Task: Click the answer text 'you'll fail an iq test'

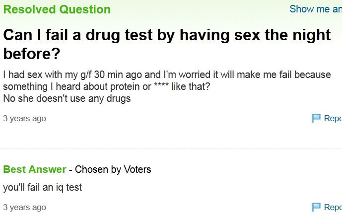Action: (43, 188)
